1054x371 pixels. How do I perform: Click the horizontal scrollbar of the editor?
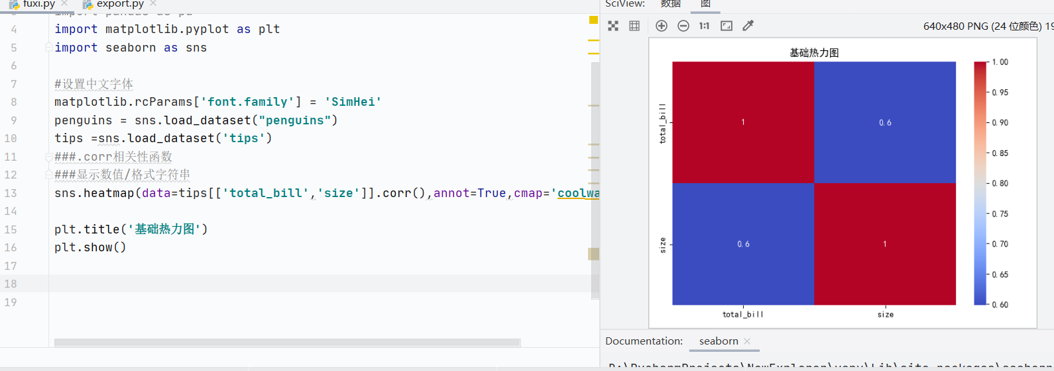point(287,343)
